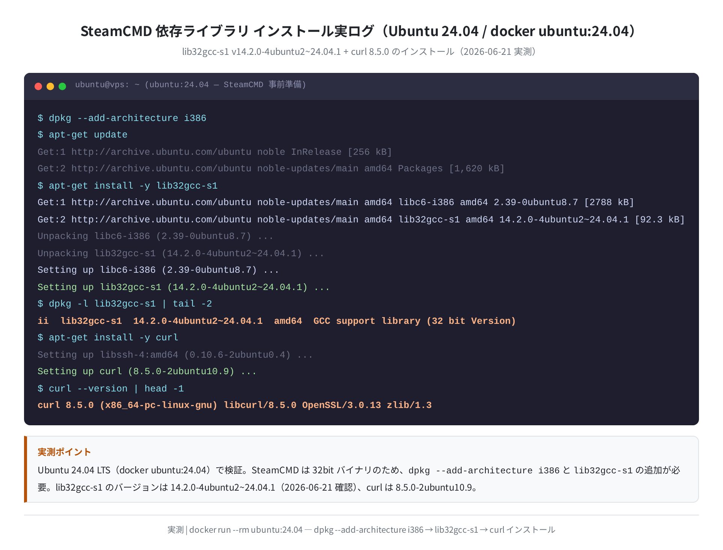The width and height of the screenshot is (723, 550).
Task: Click the 'Get:1 ... noble InRelease [256 kB]' line
Action: tap(215, 152)
